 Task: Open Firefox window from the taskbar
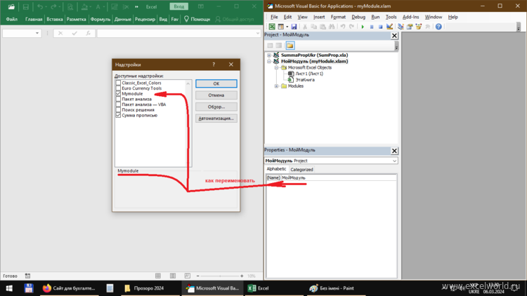70,288
